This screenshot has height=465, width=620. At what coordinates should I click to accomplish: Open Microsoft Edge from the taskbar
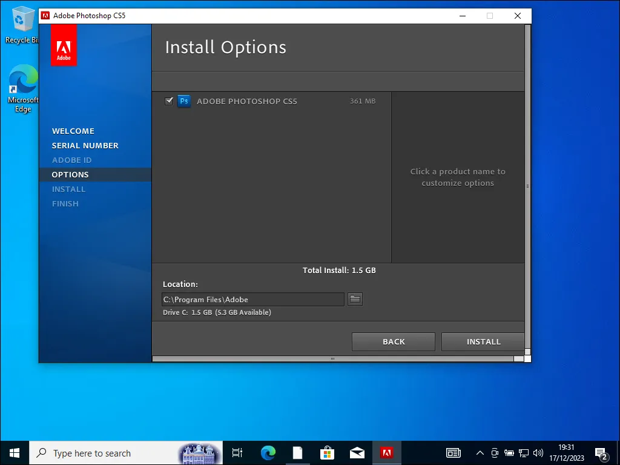coord(268,453)
